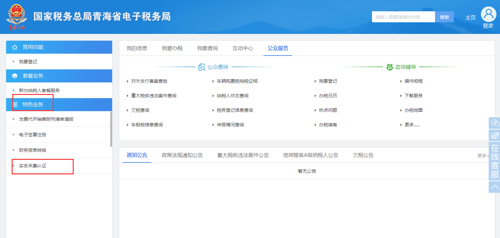This screenshot has width=500, height=238.
Task: Switch to the 我要办税 tab
Action: [x=172, y=48]
